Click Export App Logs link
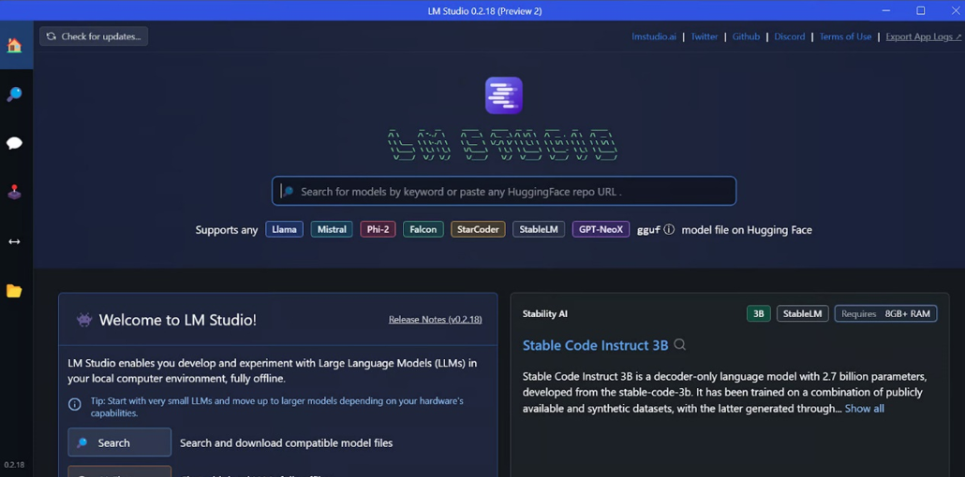This screenshot has height=477, width=965. click(x=923, y=36)
